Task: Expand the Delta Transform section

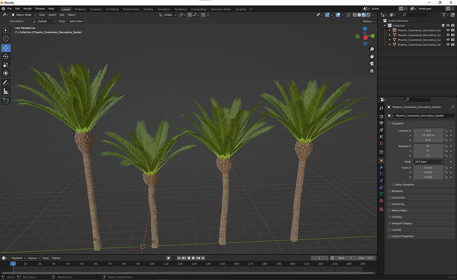Action: [x=404, y=185]
